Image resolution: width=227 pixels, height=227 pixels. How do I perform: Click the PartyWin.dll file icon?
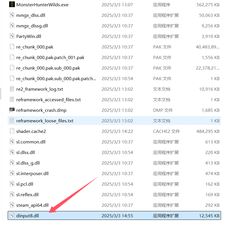[12, 36]
